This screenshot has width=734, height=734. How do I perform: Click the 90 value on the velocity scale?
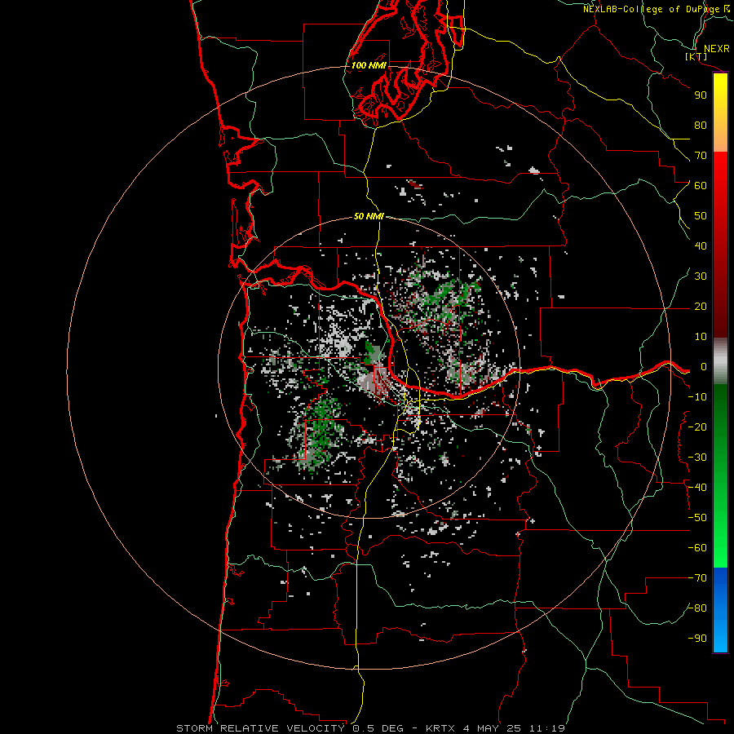[701, 95]
